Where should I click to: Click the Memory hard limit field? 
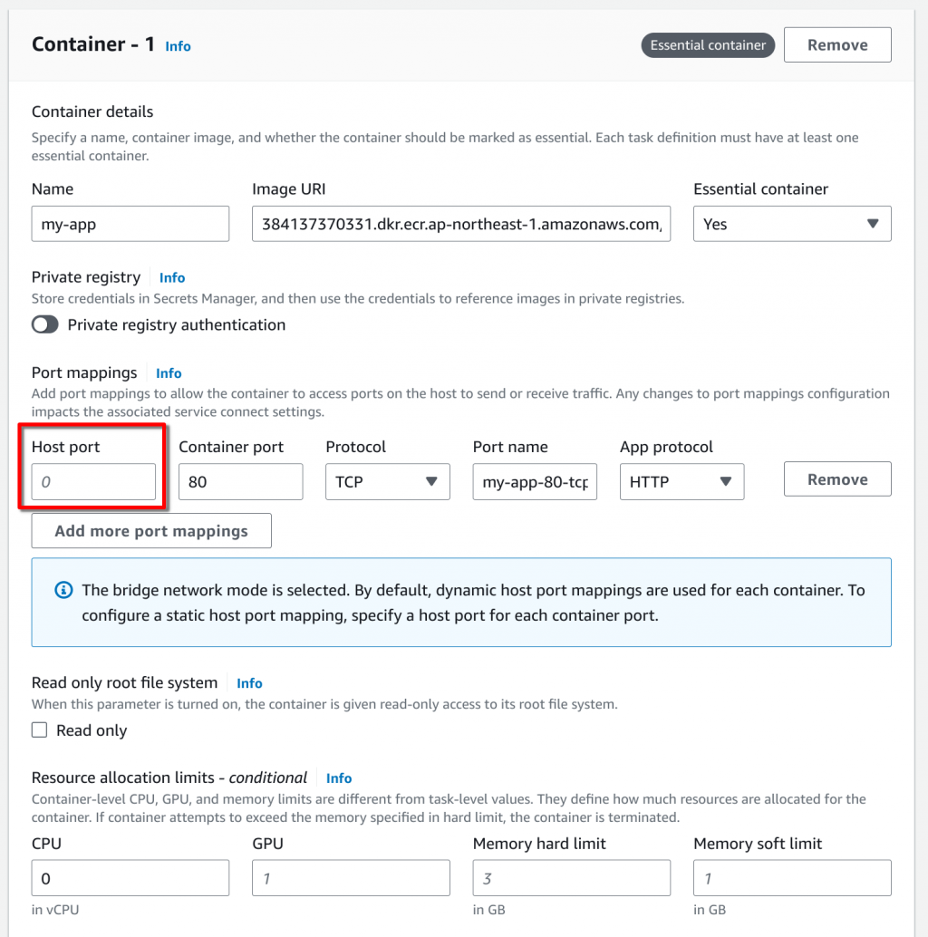(x=571, y=878)
